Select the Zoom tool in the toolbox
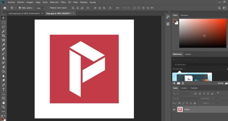 pos(3,107)
